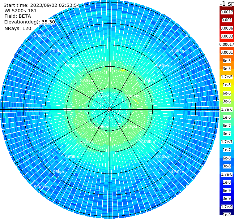Select the 1e-9 bottom colorbar label
Screen dimensions: 234x219
coord(227,215)
